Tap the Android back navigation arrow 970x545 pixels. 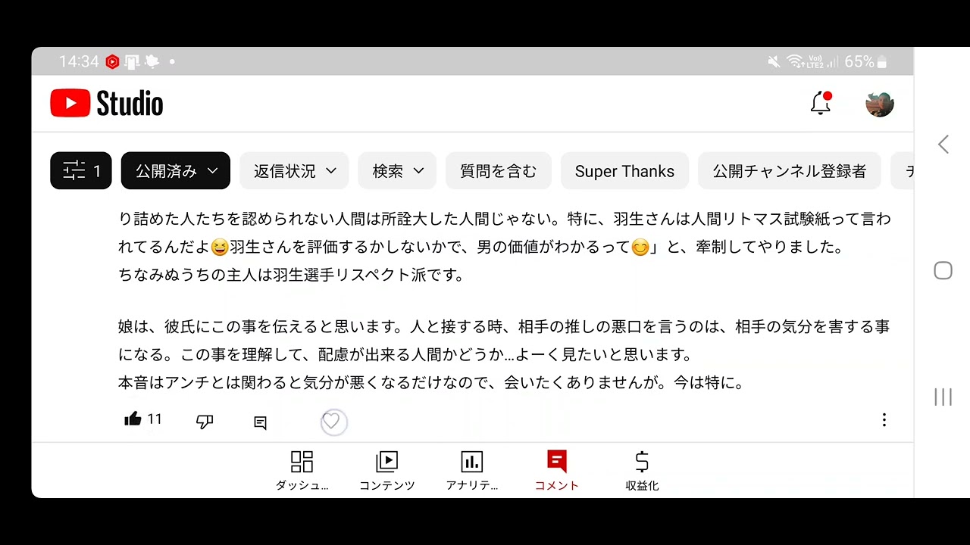tap(943, 145)
